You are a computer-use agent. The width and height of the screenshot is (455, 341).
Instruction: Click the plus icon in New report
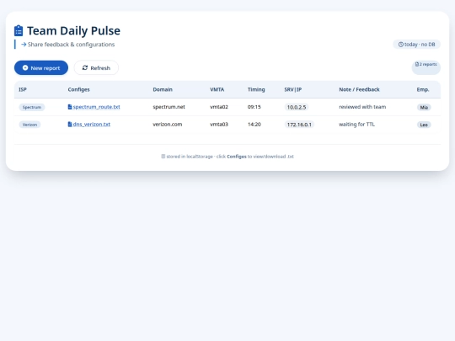pos(25,67)
